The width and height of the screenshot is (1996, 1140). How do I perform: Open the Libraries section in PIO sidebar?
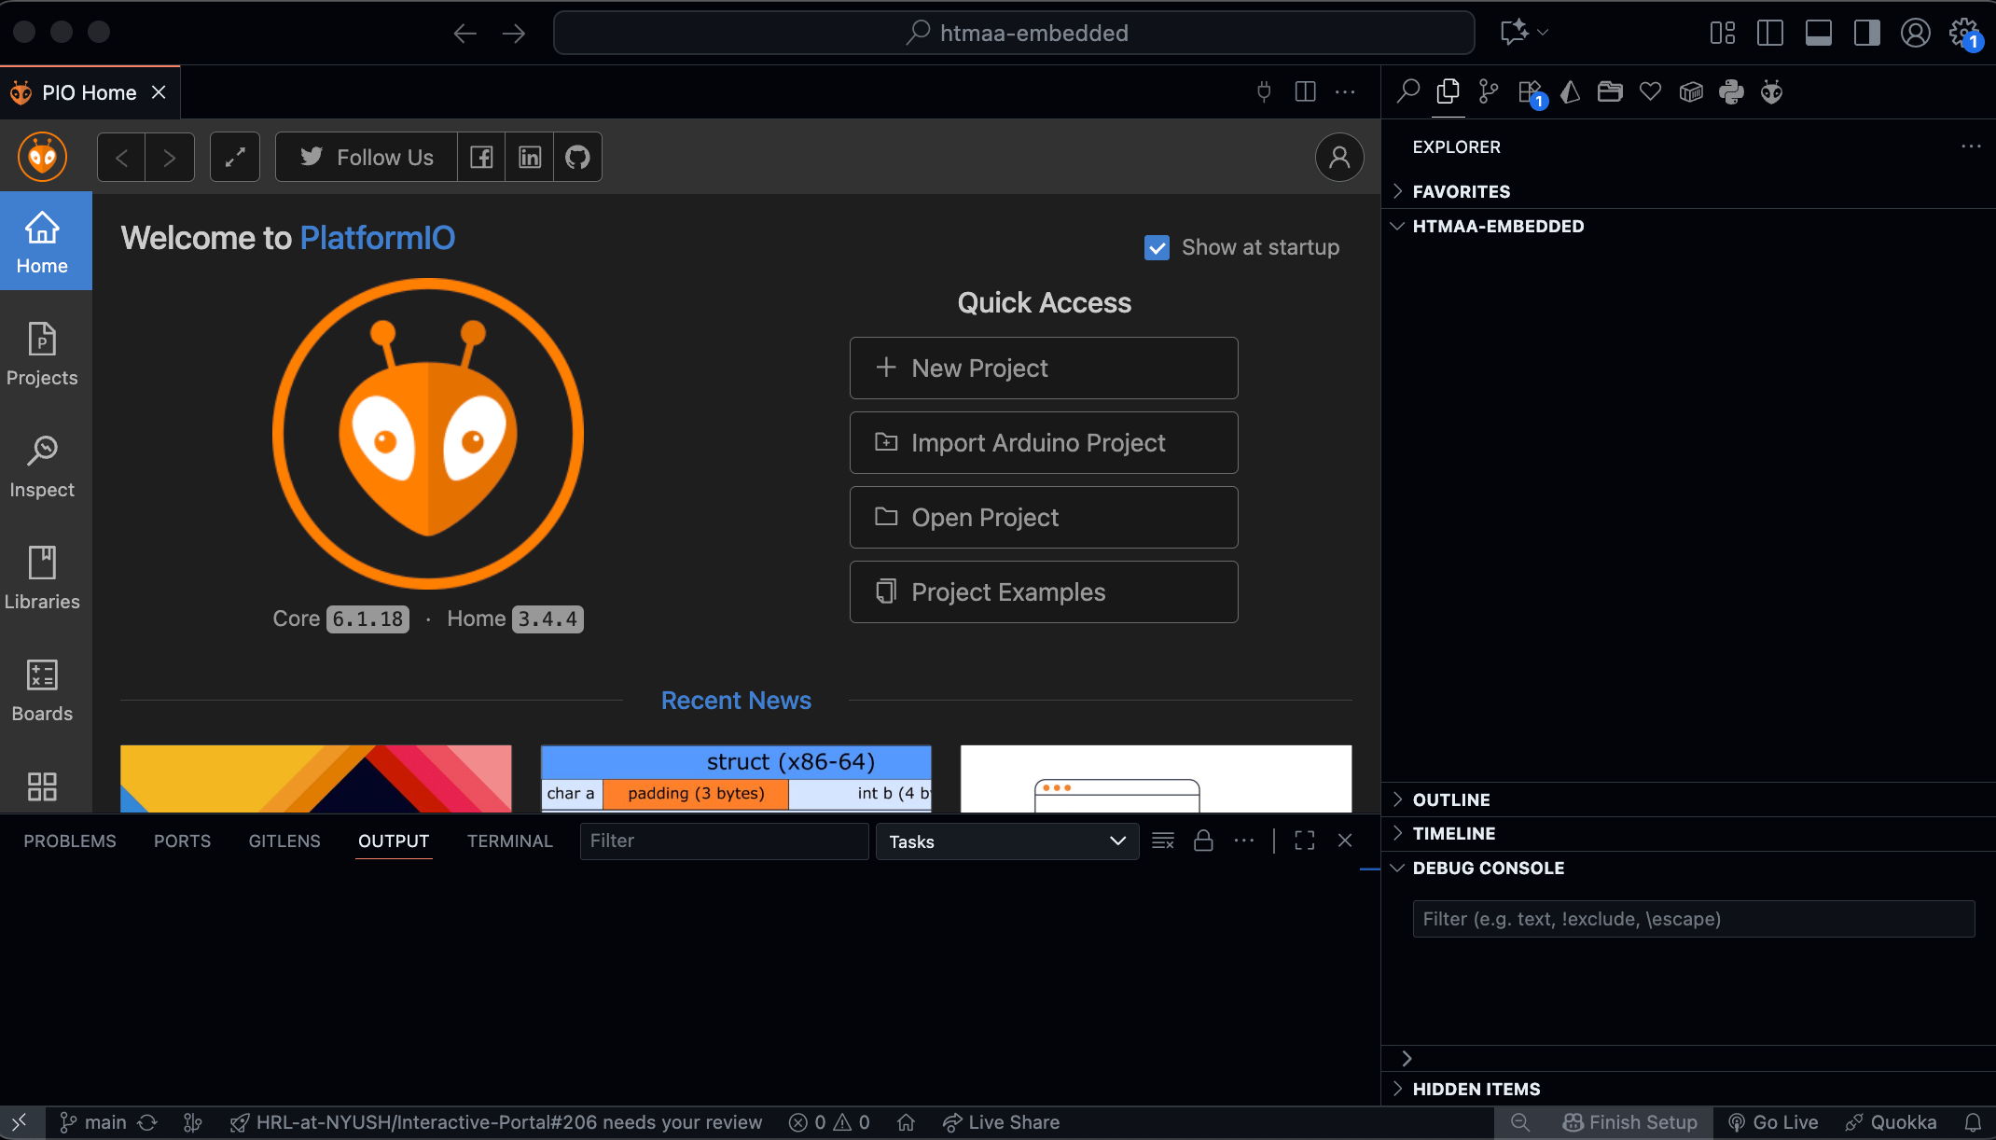coord(42,578)
